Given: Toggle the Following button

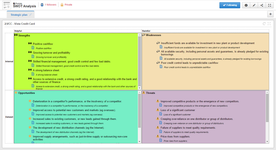Looking at the screenshot, I should (230, 5).
